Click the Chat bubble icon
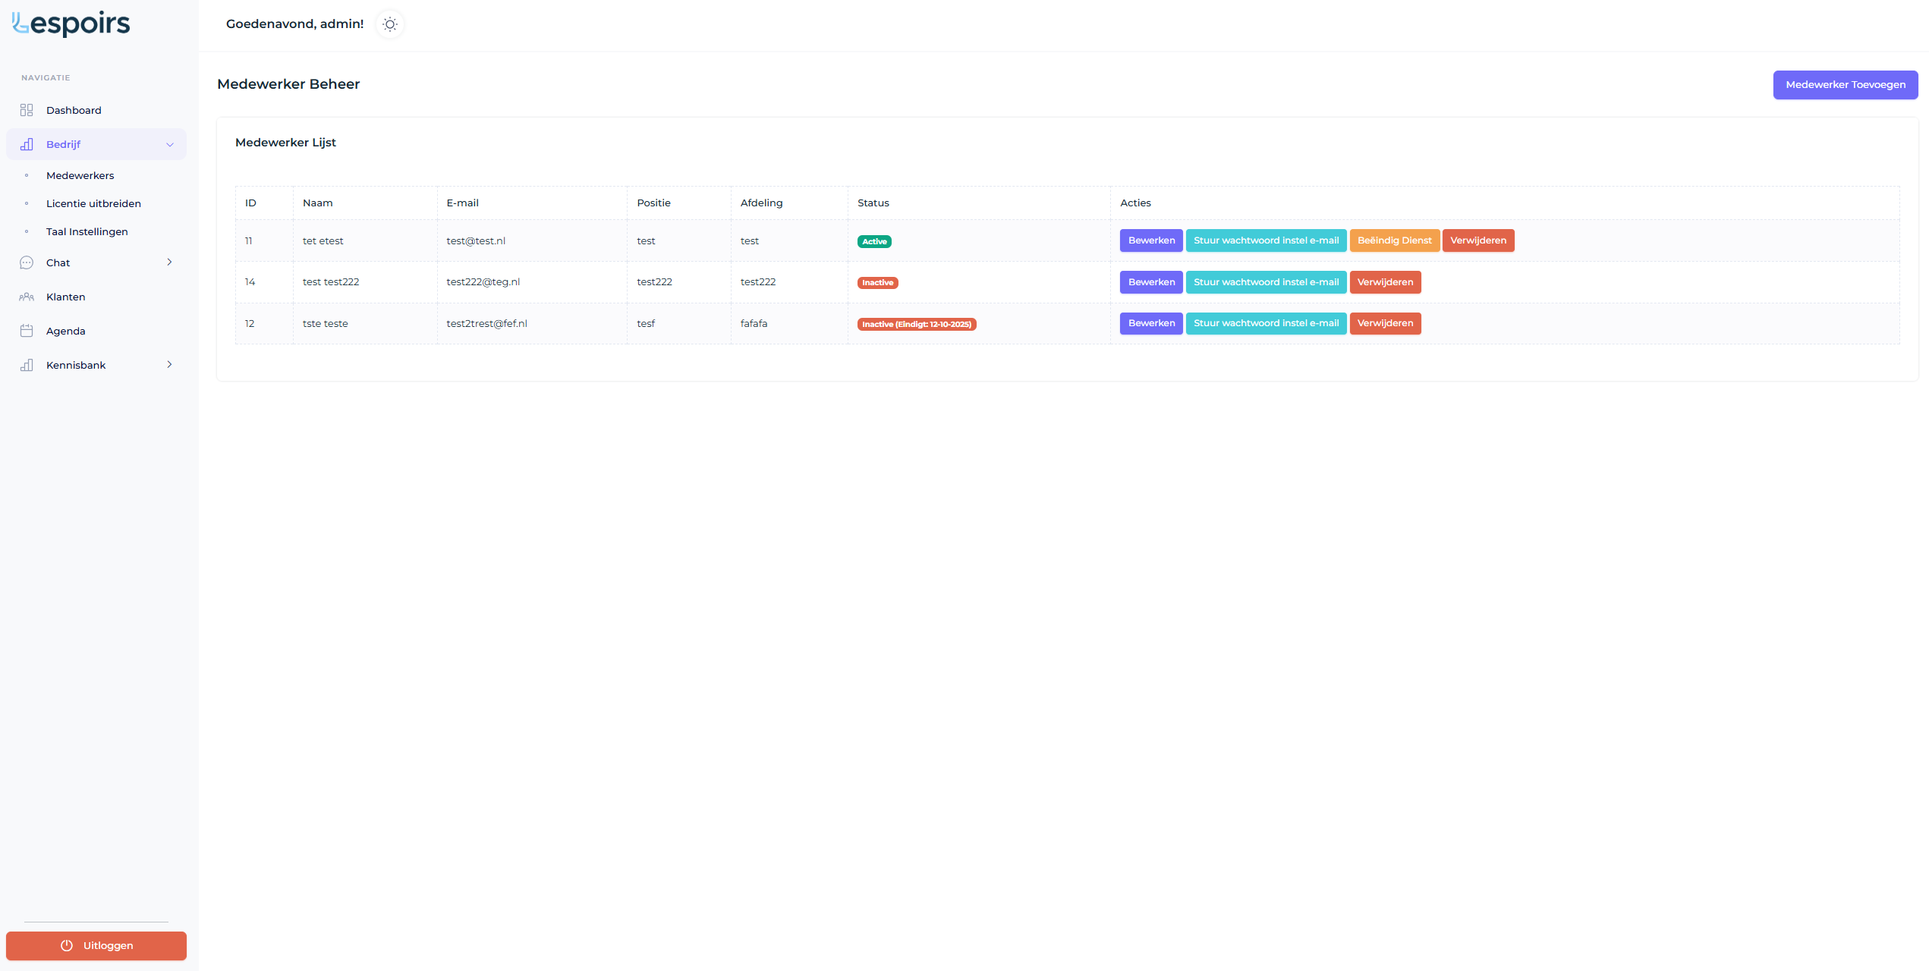The height and width of the screenshot is (971, 1929). 27,262
